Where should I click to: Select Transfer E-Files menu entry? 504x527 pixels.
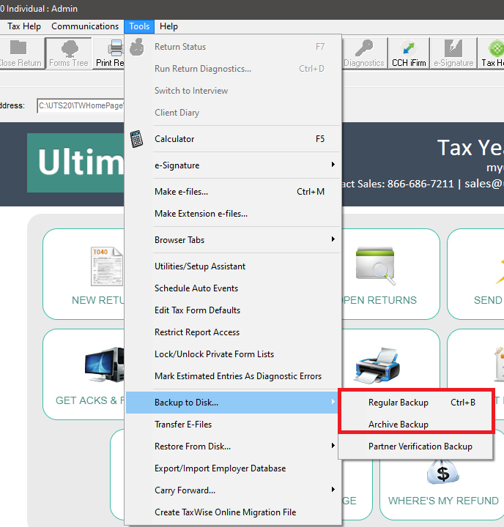pos(233,424)
